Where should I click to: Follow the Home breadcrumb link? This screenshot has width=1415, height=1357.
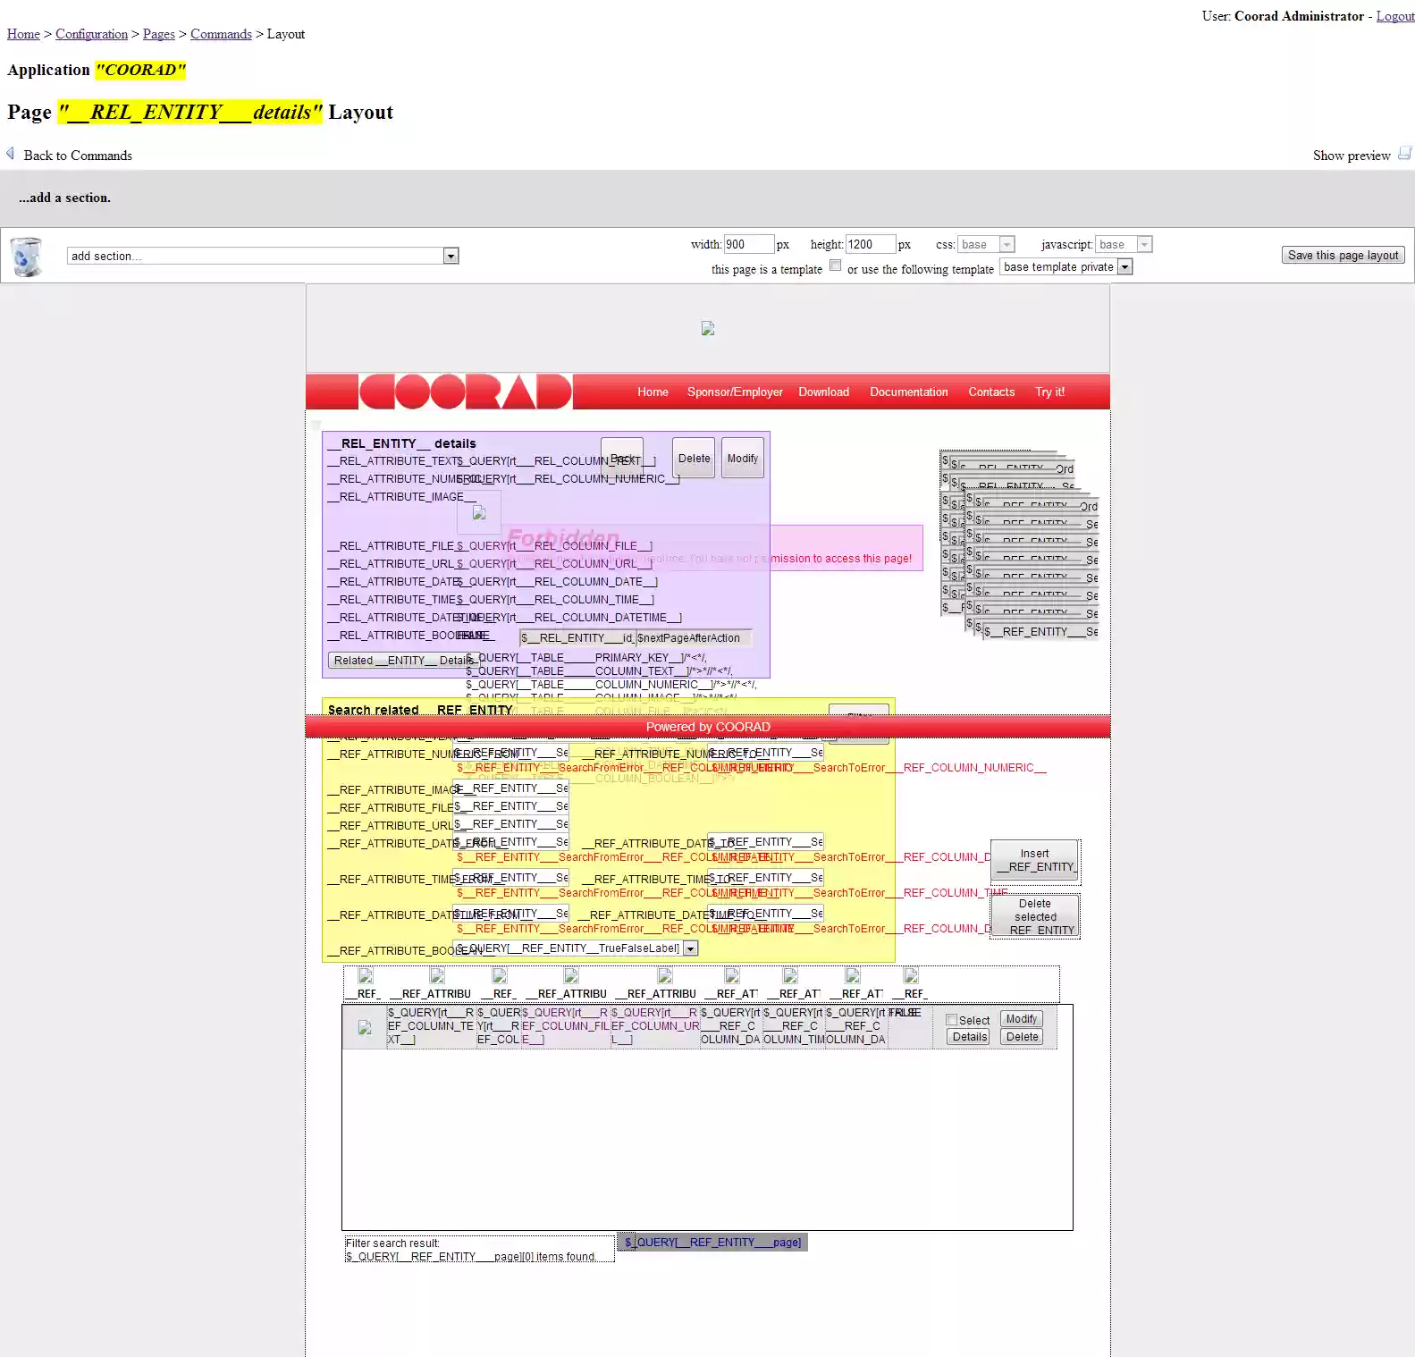tap(23, 34)
